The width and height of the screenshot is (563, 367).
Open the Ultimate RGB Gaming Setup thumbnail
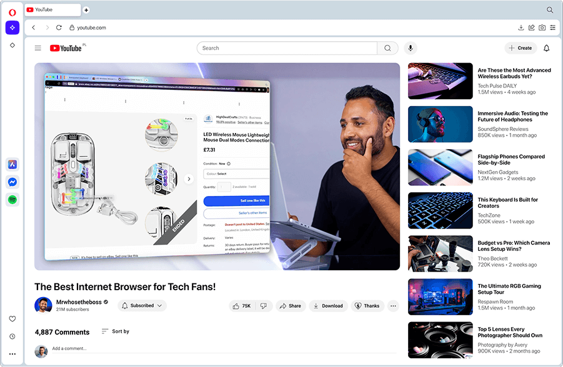pyautogui.click(x=440, y=296)
